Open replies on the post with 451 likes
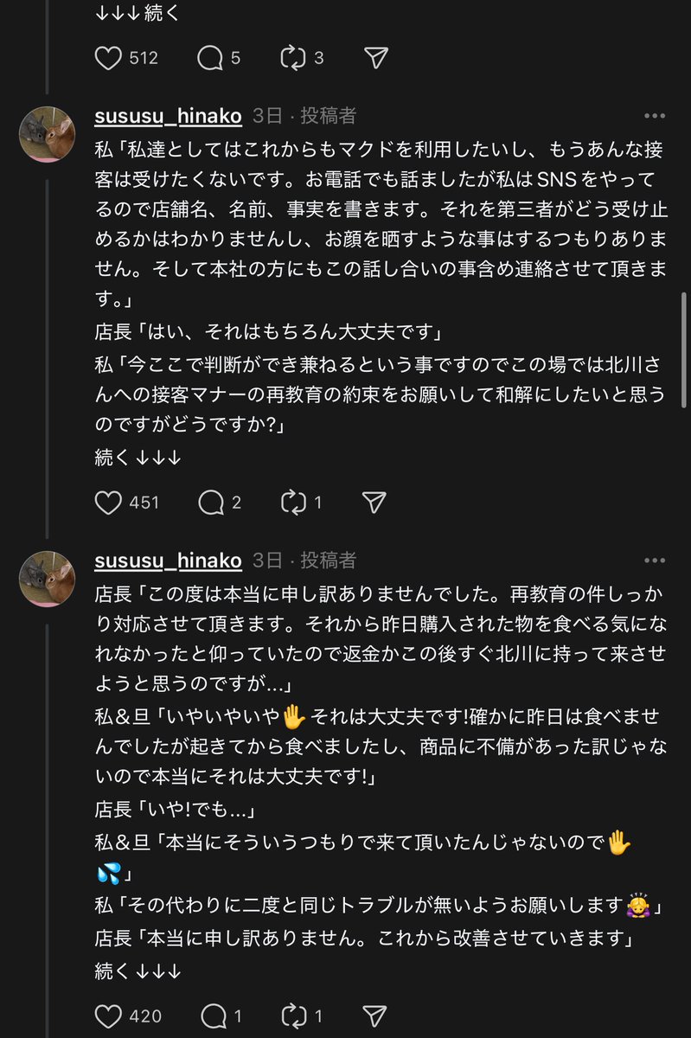Screen dimensions: 691x1038 click(x=210, y=503)
